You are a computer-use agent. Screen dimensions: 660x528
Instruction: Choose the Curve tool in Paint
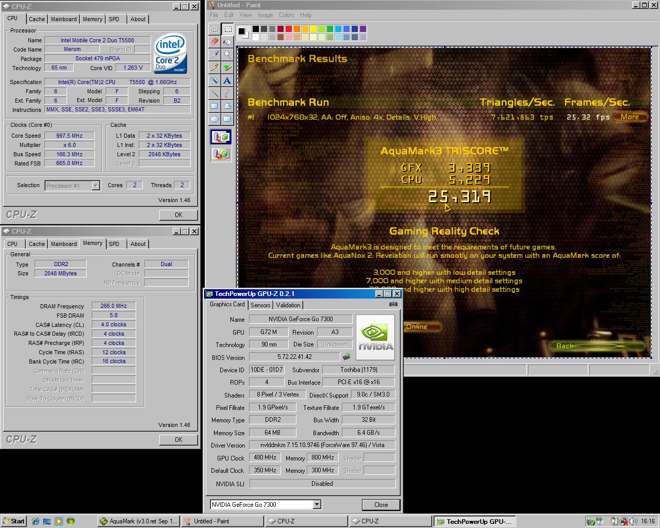pyautogui.click(x=227, y=93)
